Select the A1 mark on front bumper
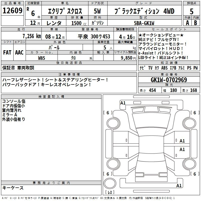The width and height of the screenshot is (201, 201). pos(123,103)
